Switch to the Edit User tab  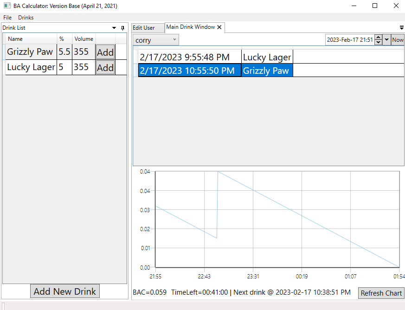click(144, 27)
